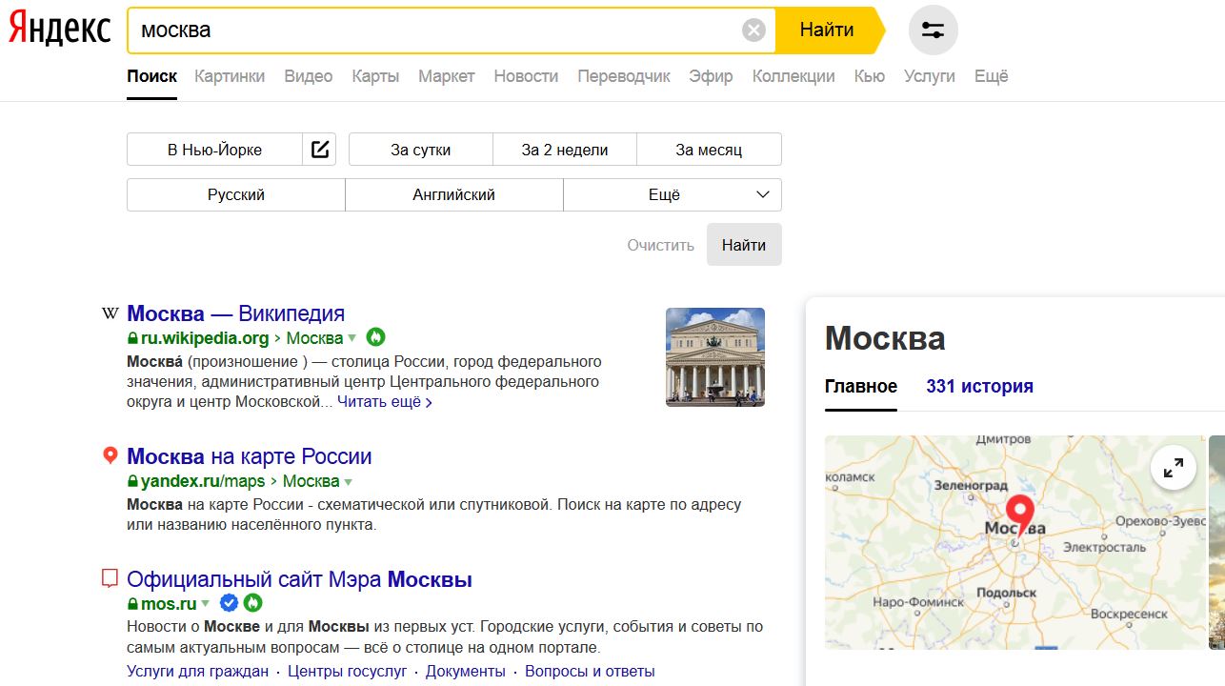1225x686 pixels.
Task: Enable the За сутки time filter
Action: [x=421, y=150]
